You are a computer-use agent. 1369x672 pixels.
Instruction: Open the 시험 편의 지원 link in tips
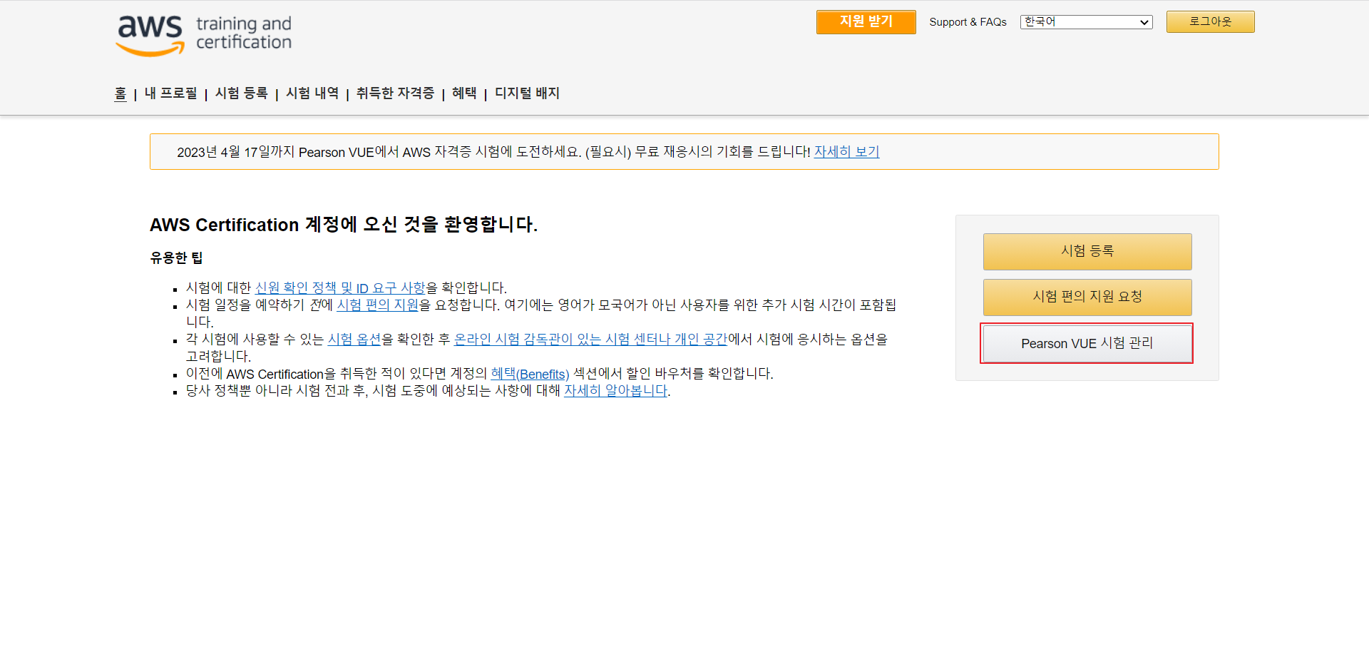coord(377,305)
